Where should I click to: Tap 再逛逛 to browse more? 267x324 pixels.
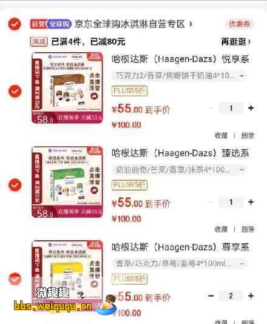point(236,42)
